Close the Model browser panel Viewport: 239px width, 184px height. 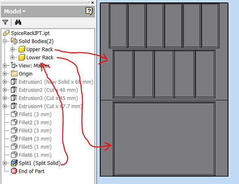93,2
